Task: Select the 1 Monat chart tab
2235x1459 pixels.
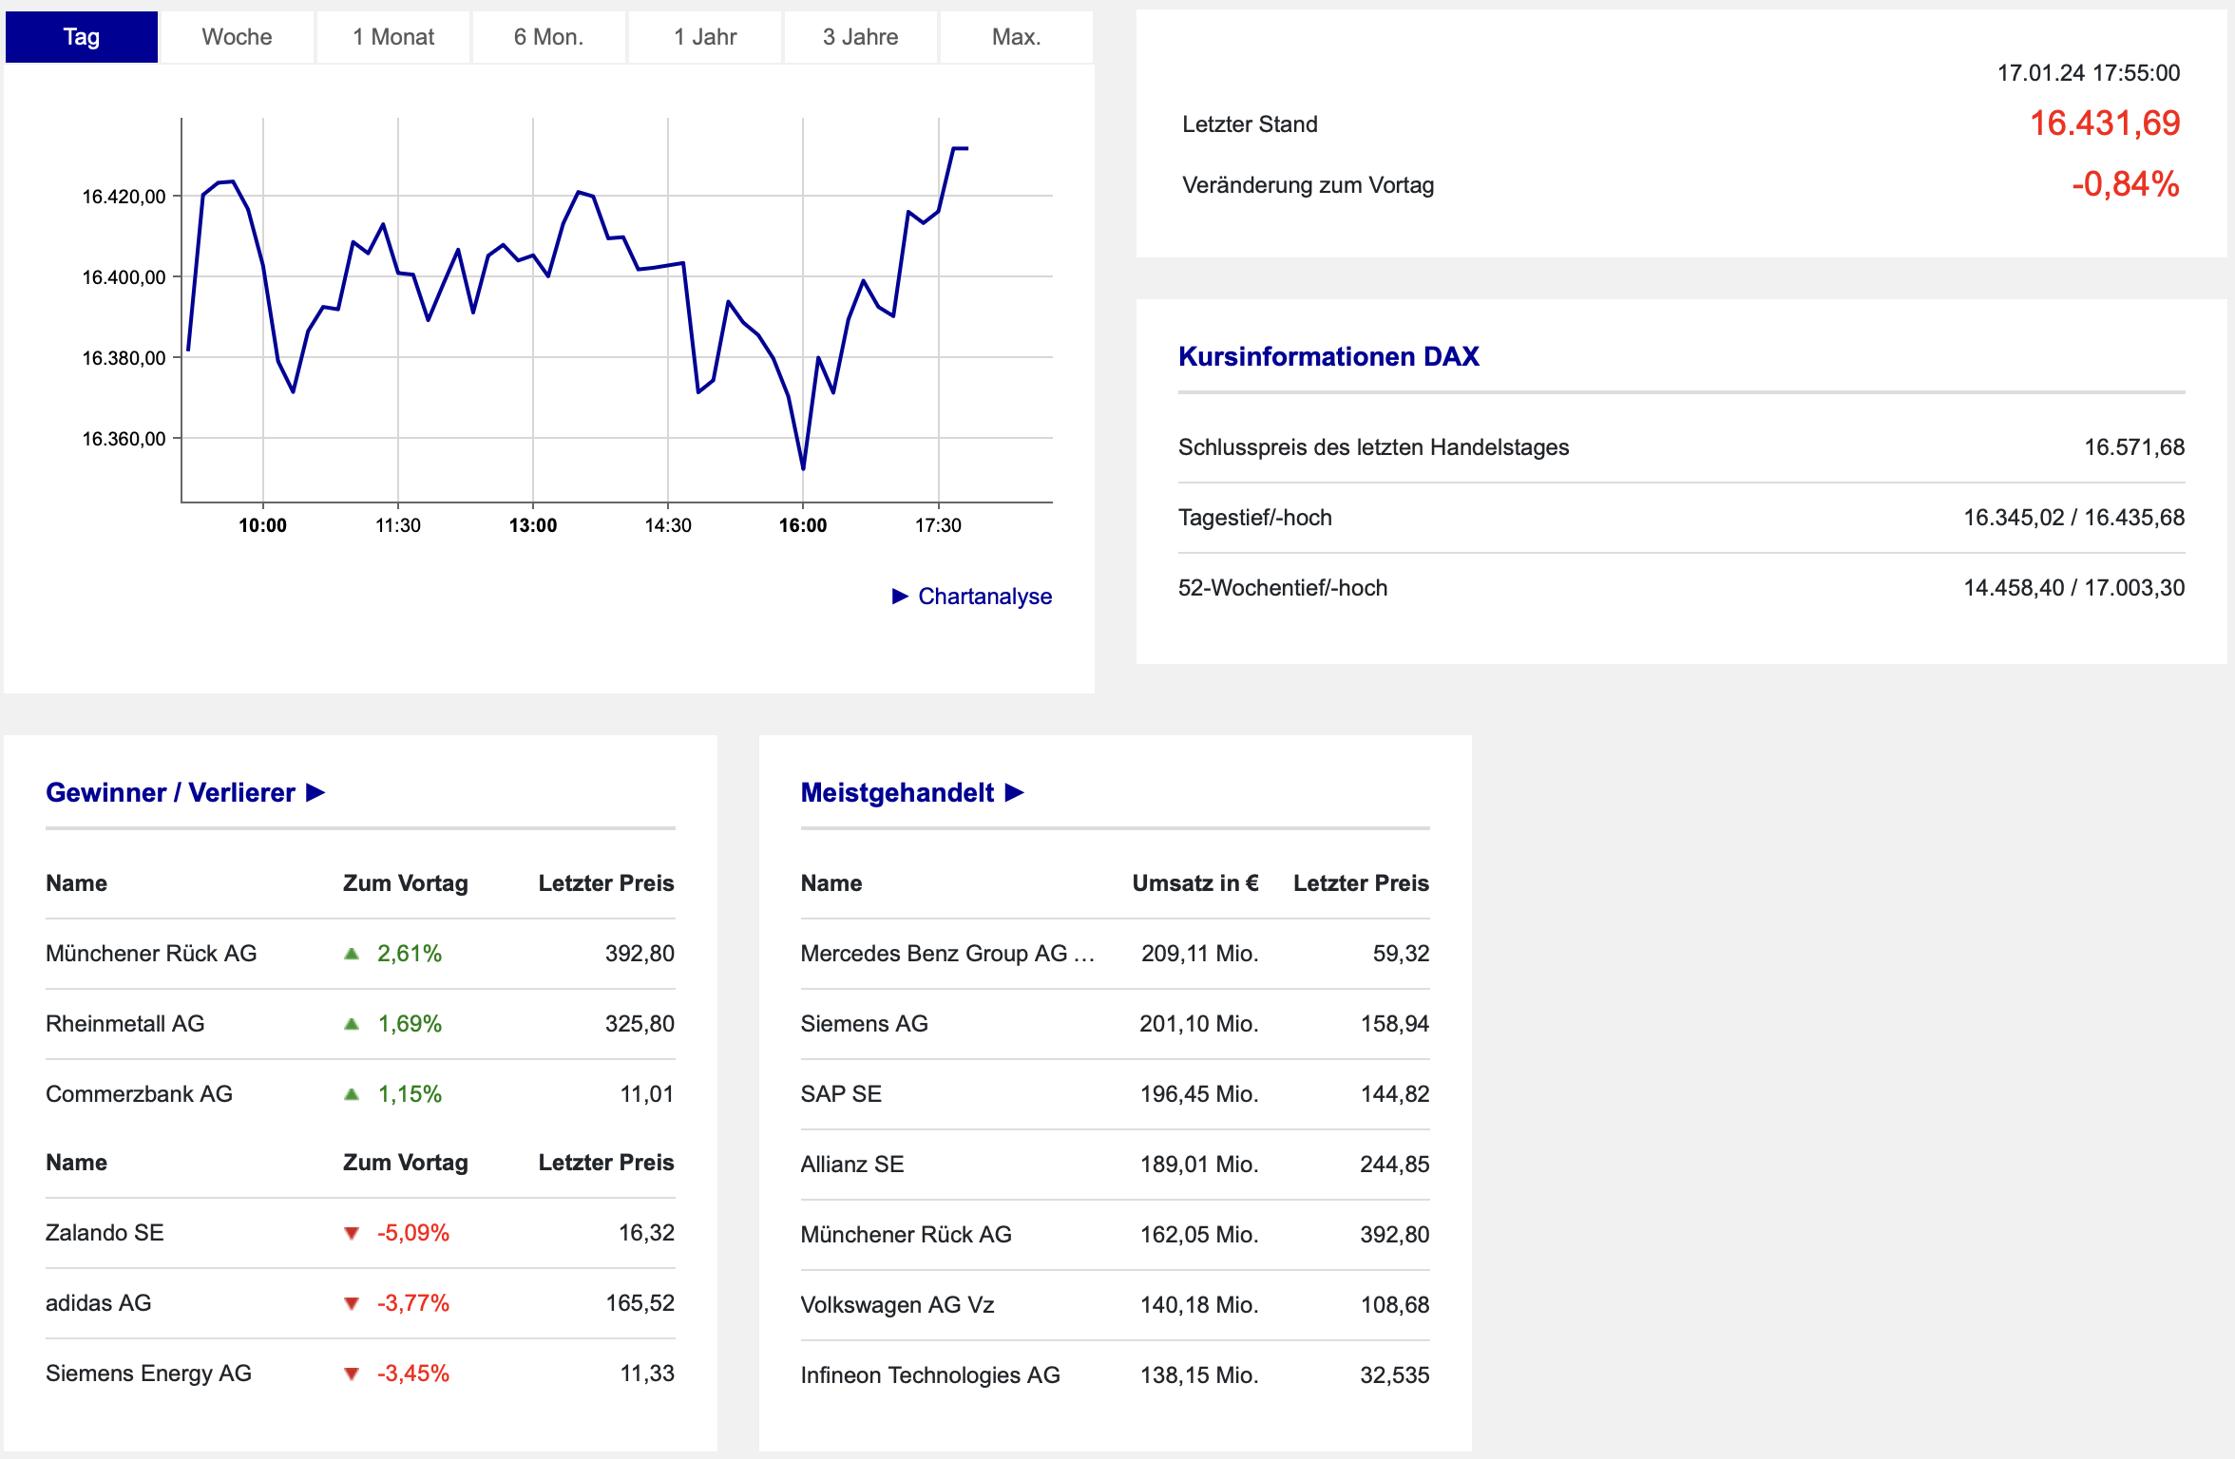Action: coord(393,37)
